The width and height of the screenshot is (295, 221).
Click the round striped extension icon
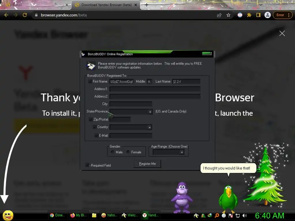point(240,15)
